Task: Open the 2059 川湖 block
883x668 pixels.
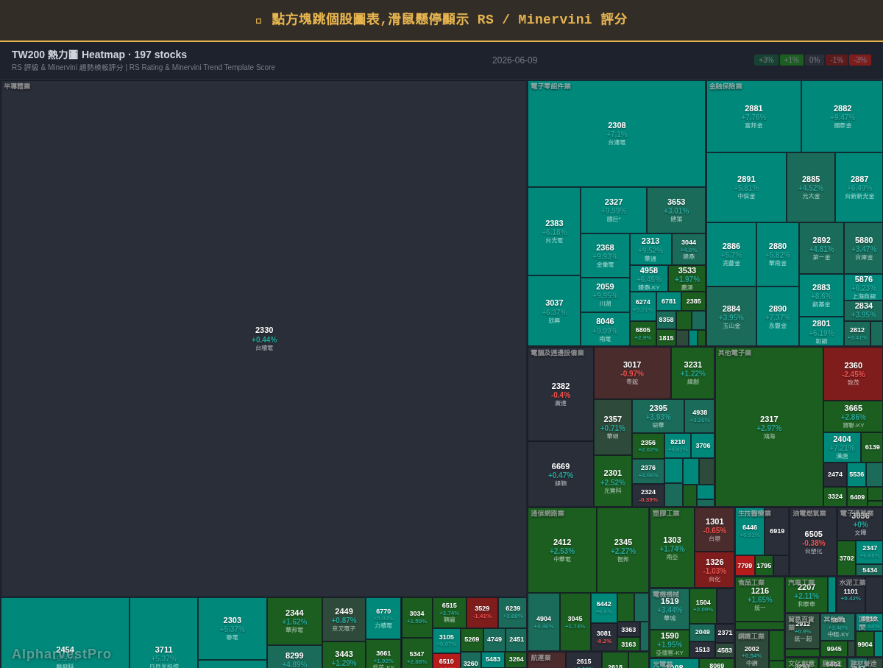Action: pos(605,295)
